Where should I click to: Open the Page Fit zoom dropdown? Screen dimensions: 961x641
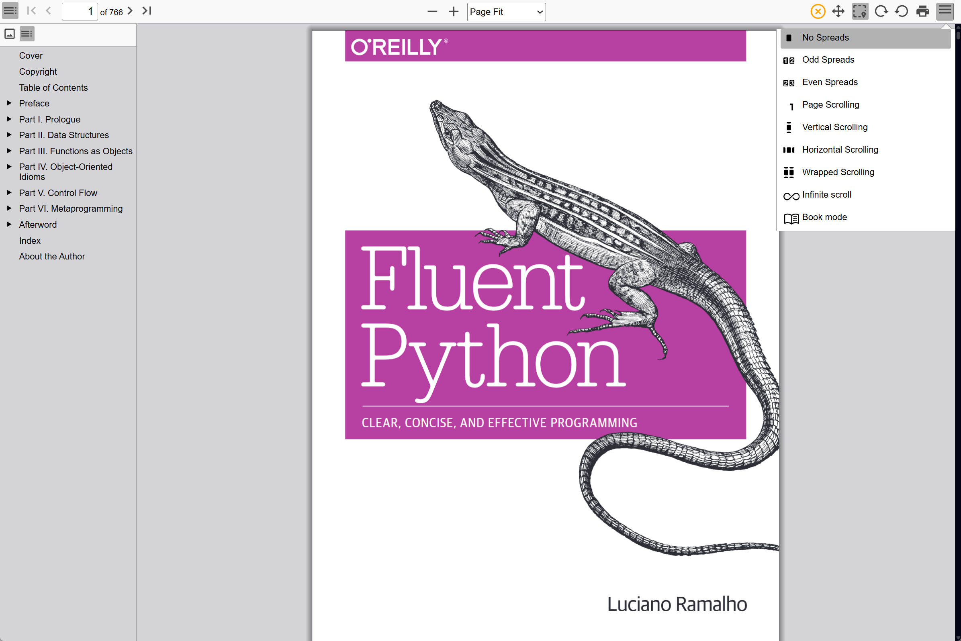(x=506, y=12)
